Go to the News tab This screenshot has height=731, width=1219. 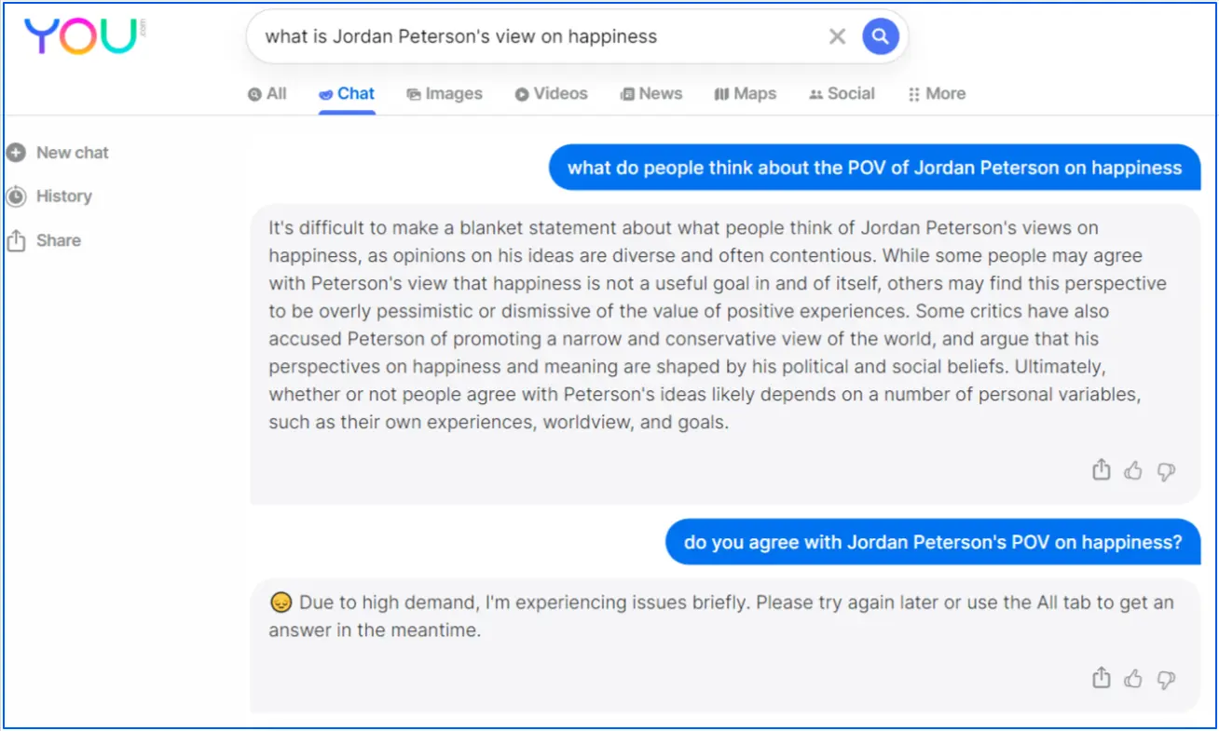pos(651,93)
